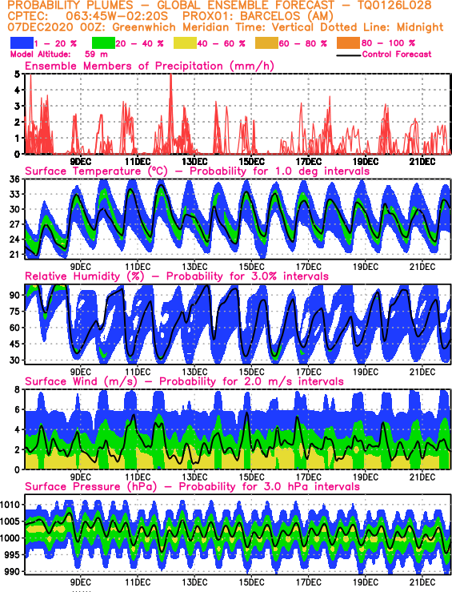452x592 pixels.
Task: Click the Surface Wind chart title
Action: [x=184, y=381]
